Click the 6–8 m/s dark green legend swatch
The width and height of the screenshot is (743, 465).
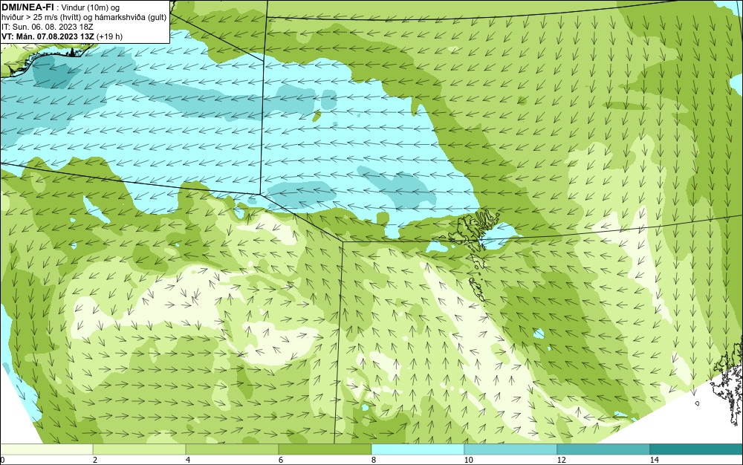(x=325, y=449)
